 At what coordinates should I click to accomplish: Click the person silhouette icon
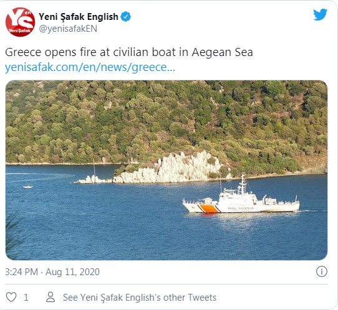click(x=51, y=297)
